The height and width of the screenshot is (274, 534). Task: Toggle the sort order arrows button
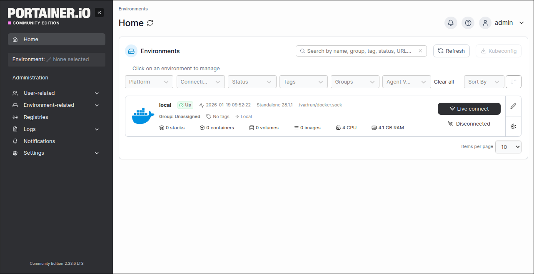513,82
